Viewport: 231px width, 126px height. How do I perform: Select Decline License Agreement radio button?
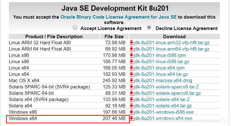[149, 27]
